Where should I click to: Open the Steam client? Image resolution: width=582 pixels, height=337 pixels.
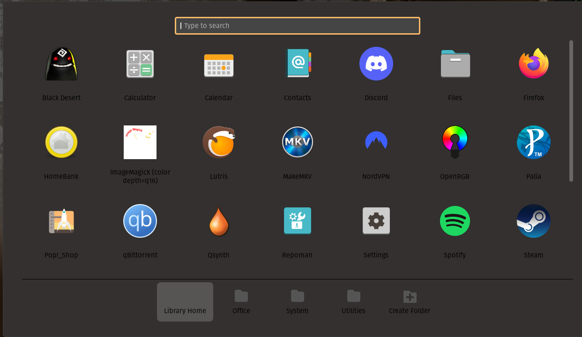tap(534, 221)
